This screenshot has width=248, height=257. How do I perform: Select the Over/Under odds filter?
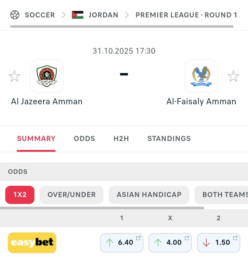pos(72,195)
